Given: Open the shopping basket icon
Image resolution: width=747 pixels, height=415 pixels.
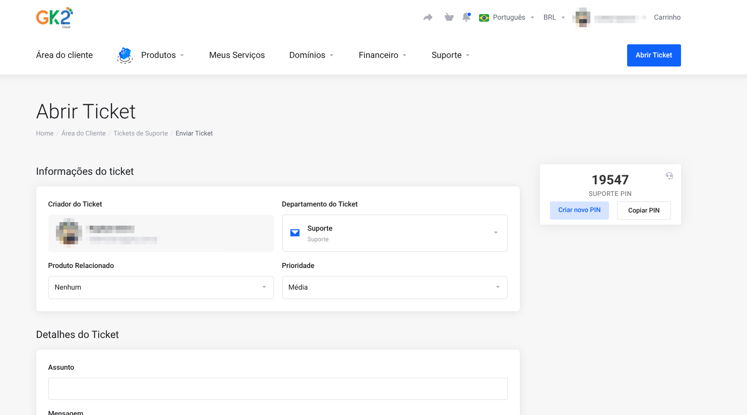Looking at the screenshot, I should pos(449,18).
